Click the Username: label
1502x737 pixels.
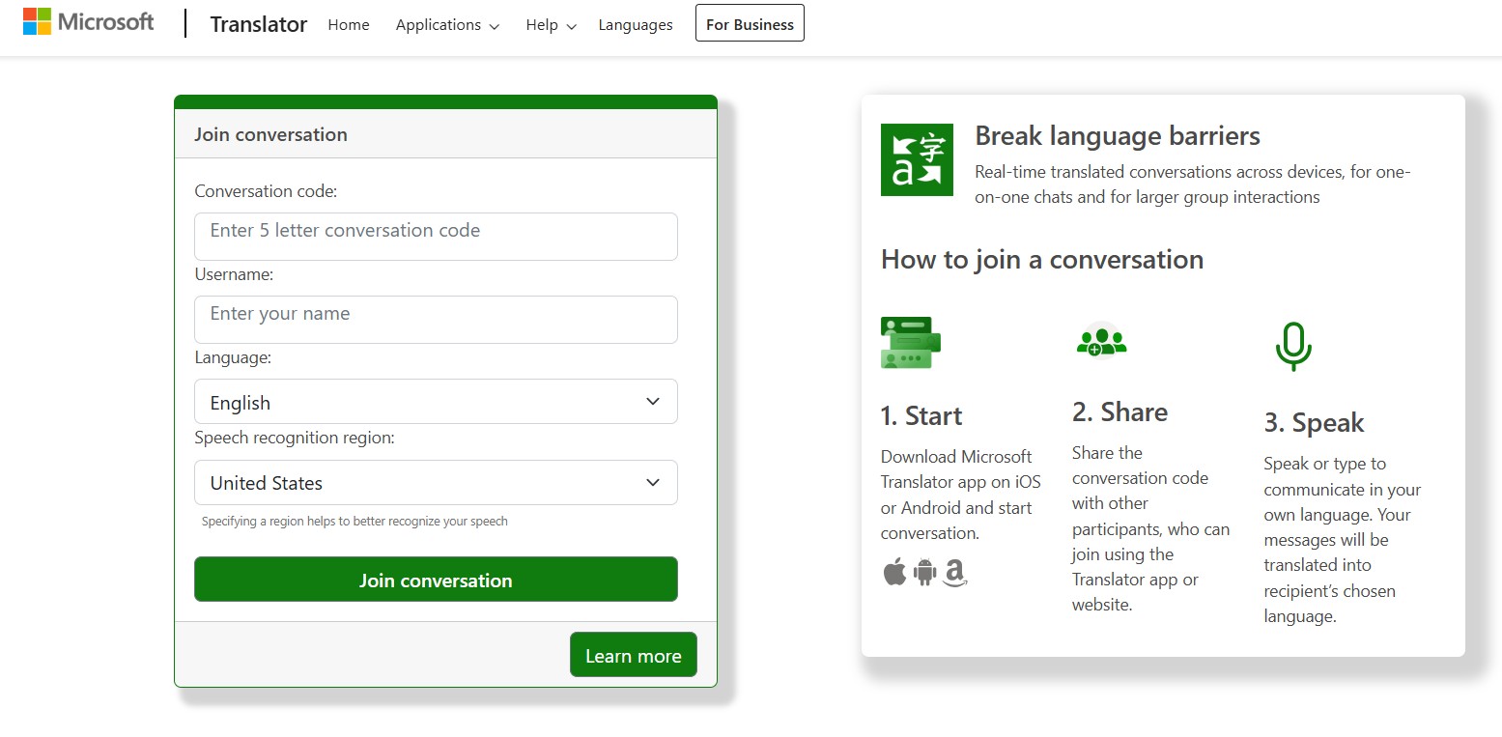click(234, 274)
